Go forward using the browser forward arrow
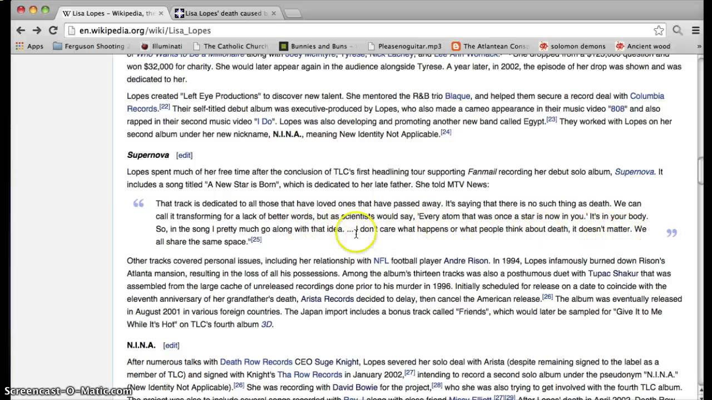The image size is (712, 400). [x=37, y=31]
